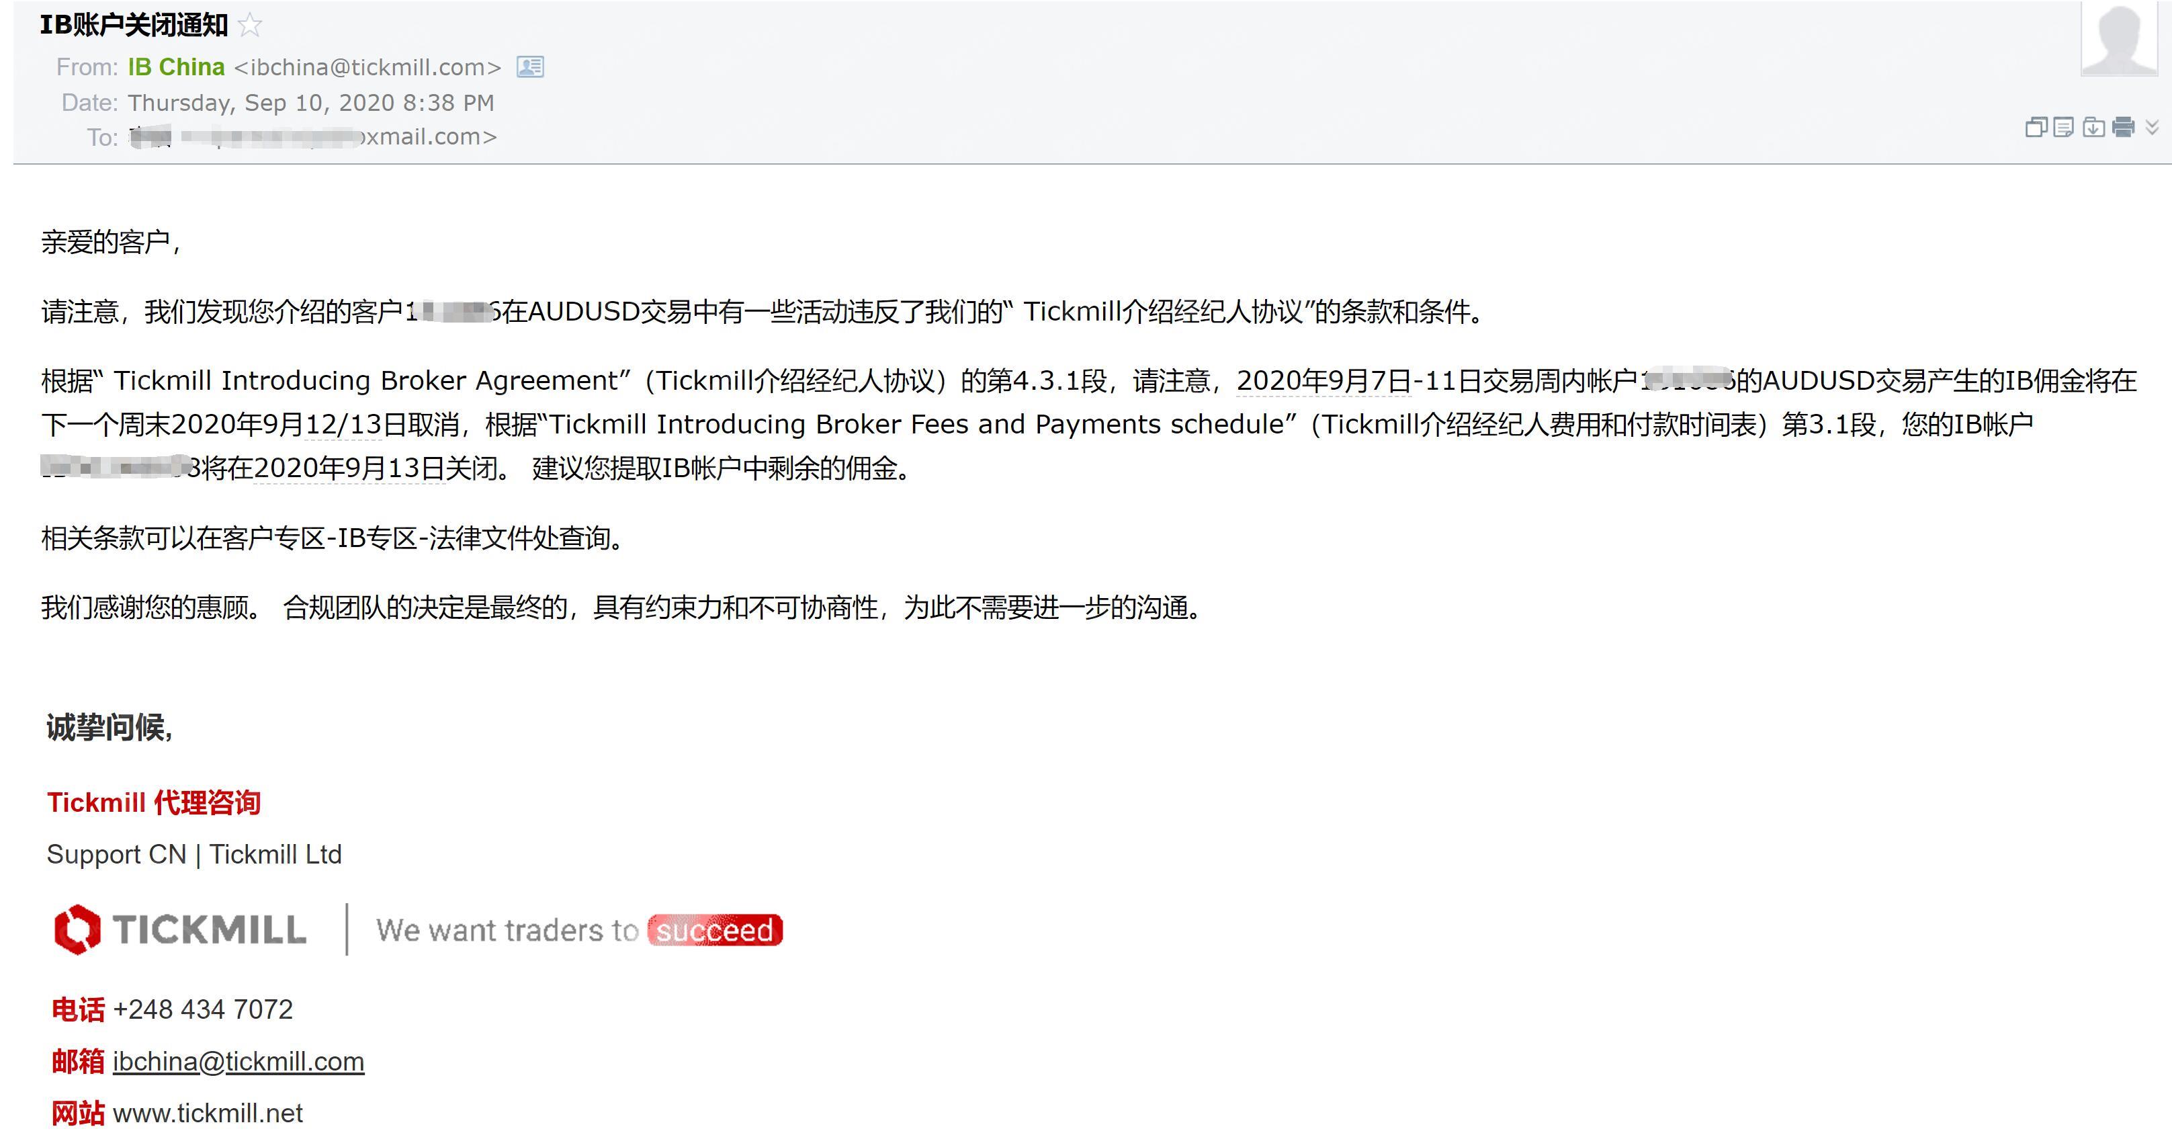Screen dimensions: 2172x1131
Task: Click the red succeed badge
Action: tap(715, 930)
